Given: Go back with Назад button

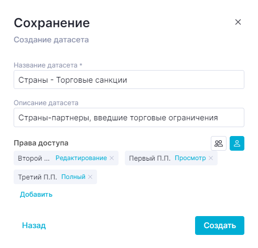Looking at the screenshot, I should point(34,226).
